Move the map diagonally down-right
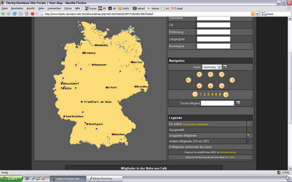292x182 pixels. click(221, 86)
